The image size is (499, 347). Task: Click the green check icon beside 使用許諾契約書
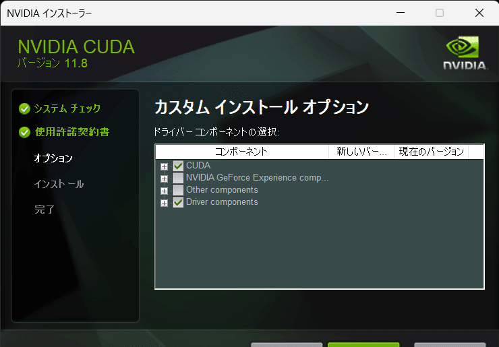[24, 132]
